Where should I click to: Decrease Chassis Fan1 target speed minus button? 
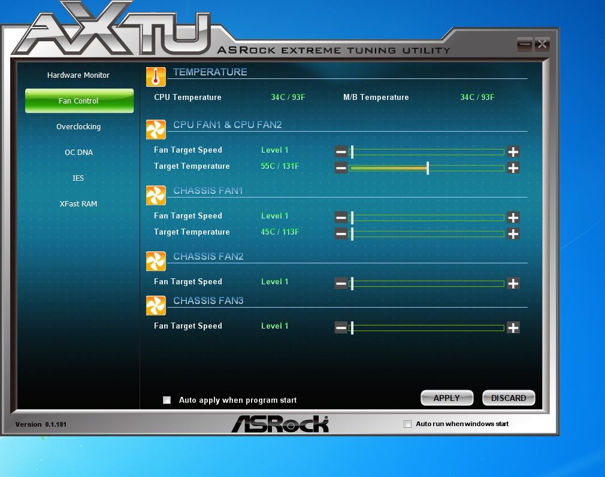click(x=341, y=217)
